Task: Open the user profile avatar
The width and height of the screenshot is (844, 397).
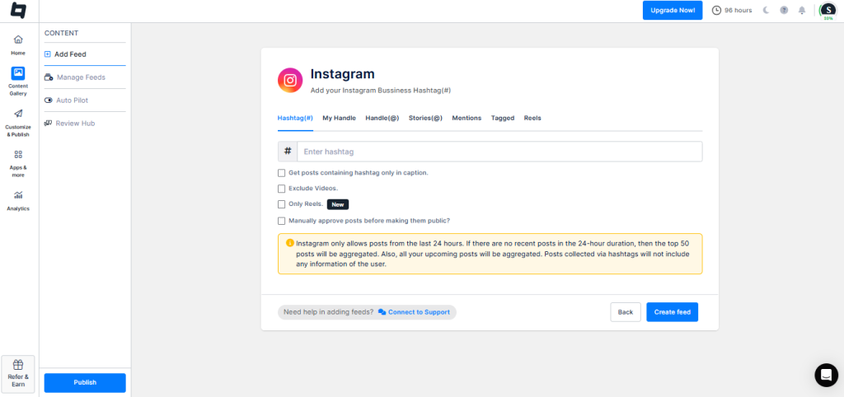Action: click(x=828, y=10)
